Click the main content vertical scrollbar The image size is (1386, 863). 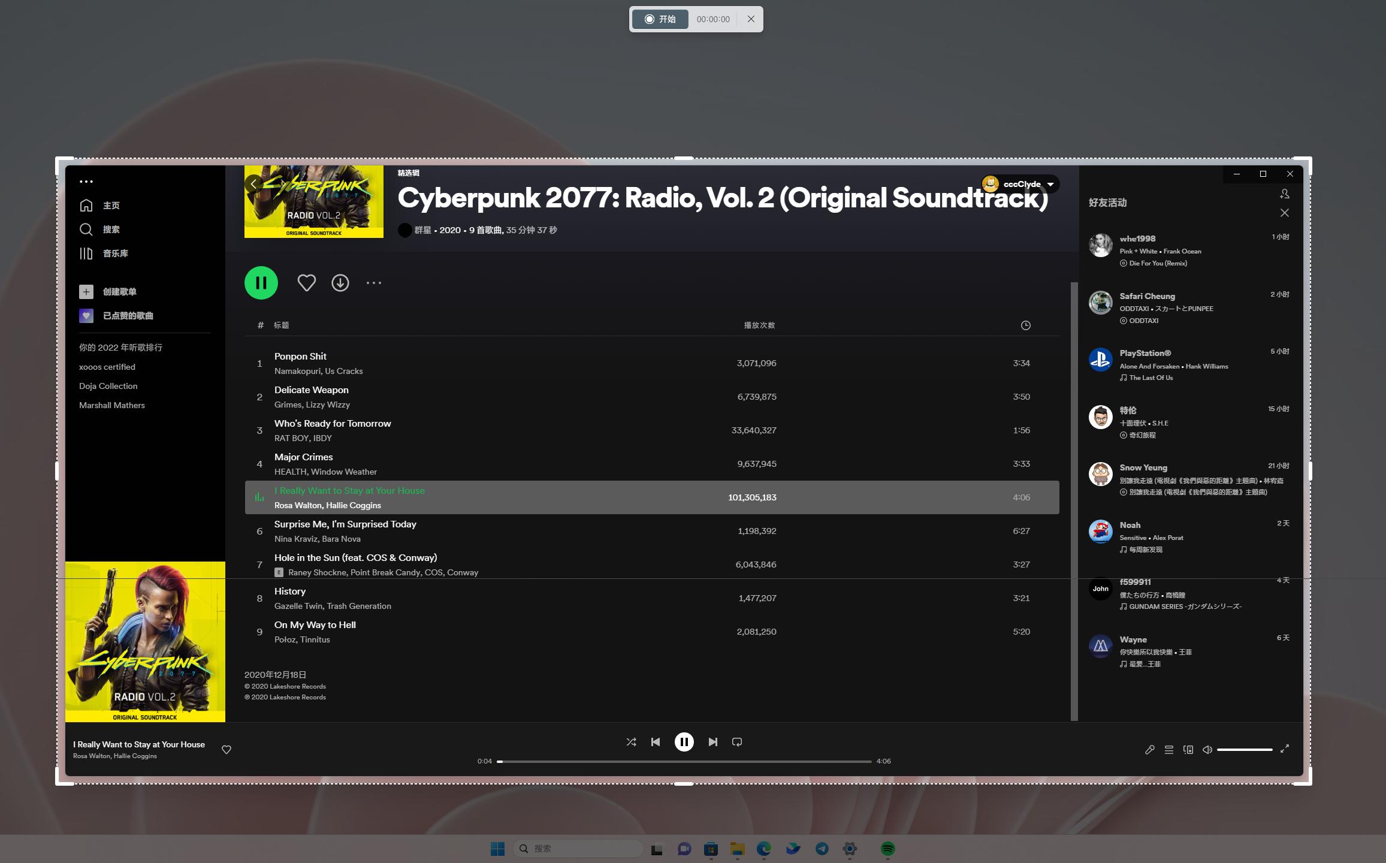(x=1074, y=501)
